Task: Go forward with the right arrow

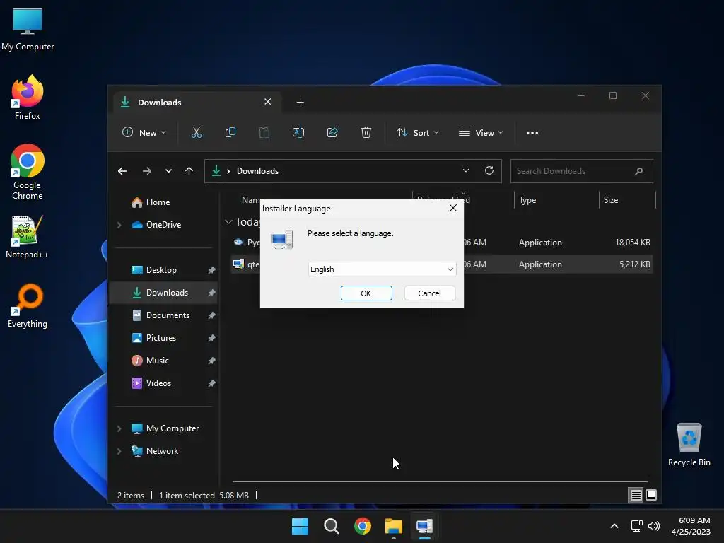Action: point(147,171)
